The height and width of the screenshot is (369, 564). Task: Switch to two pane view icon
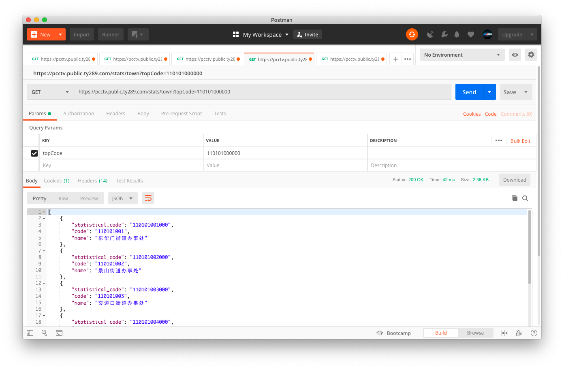coord(505,333)
